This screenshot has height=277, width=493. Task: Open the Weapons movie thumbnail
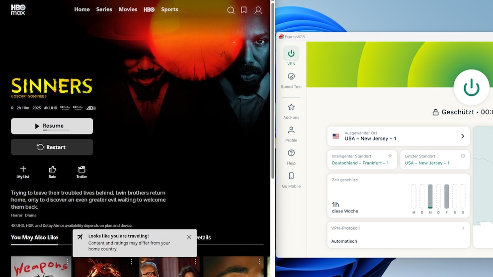point(41,267)
